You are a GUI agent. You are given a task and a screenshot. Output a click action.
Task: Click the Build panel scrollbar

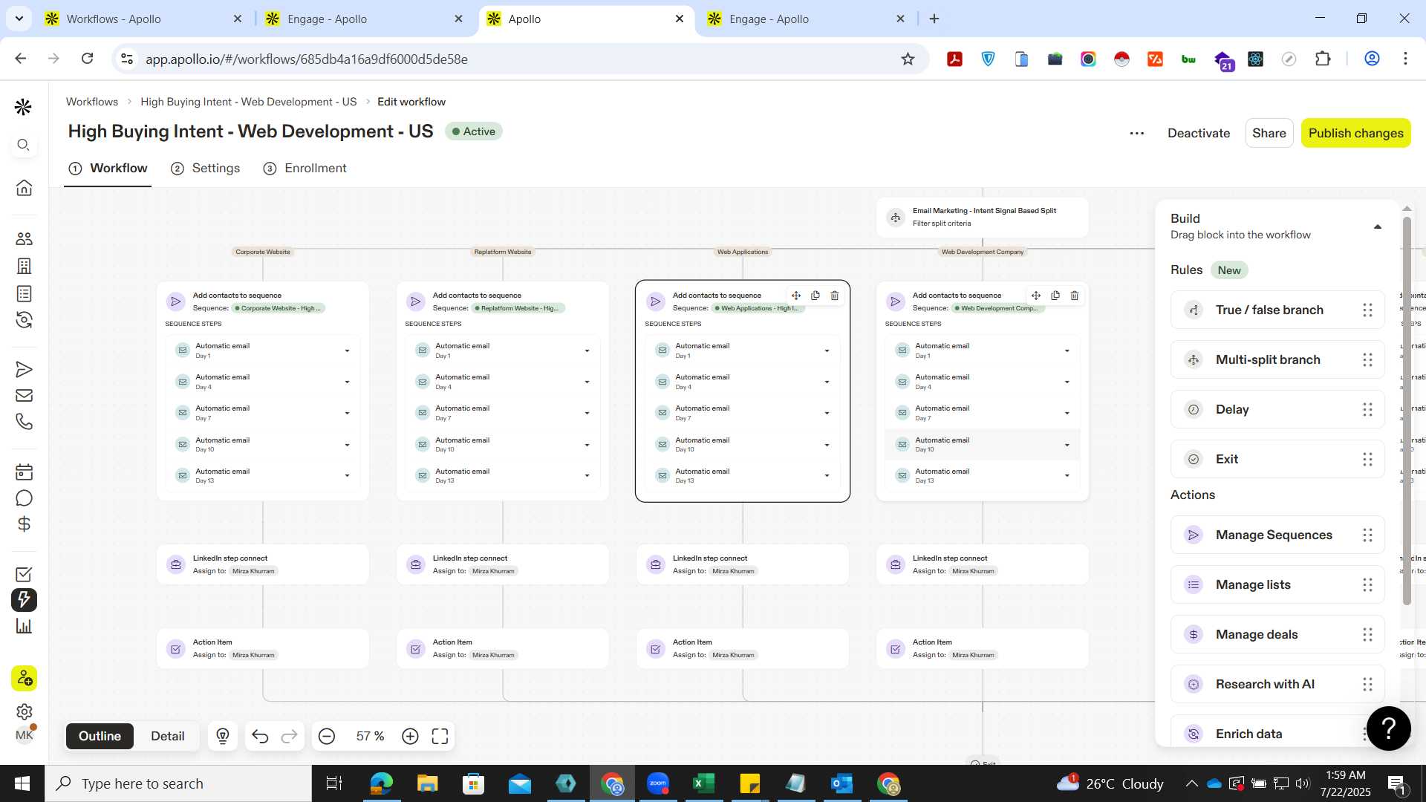click(x=1406, y=410)
